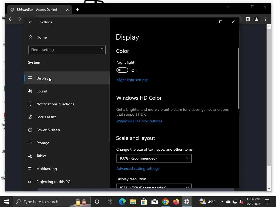
Task: Click the search magnifier in Find a setting
Action: [102, 50]
